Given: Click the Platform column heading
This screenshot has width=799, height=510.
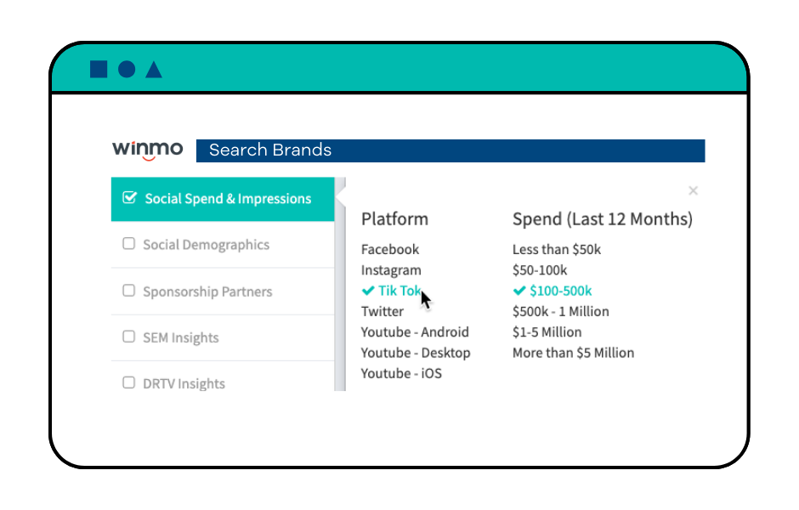Looking at the screenshot, I should [x=394, y=219].
